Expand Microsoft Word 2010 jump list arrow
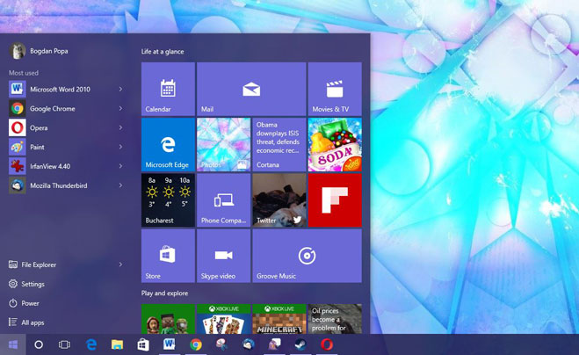Viewport: 579px width, 355px height. [x=120, y=89]
